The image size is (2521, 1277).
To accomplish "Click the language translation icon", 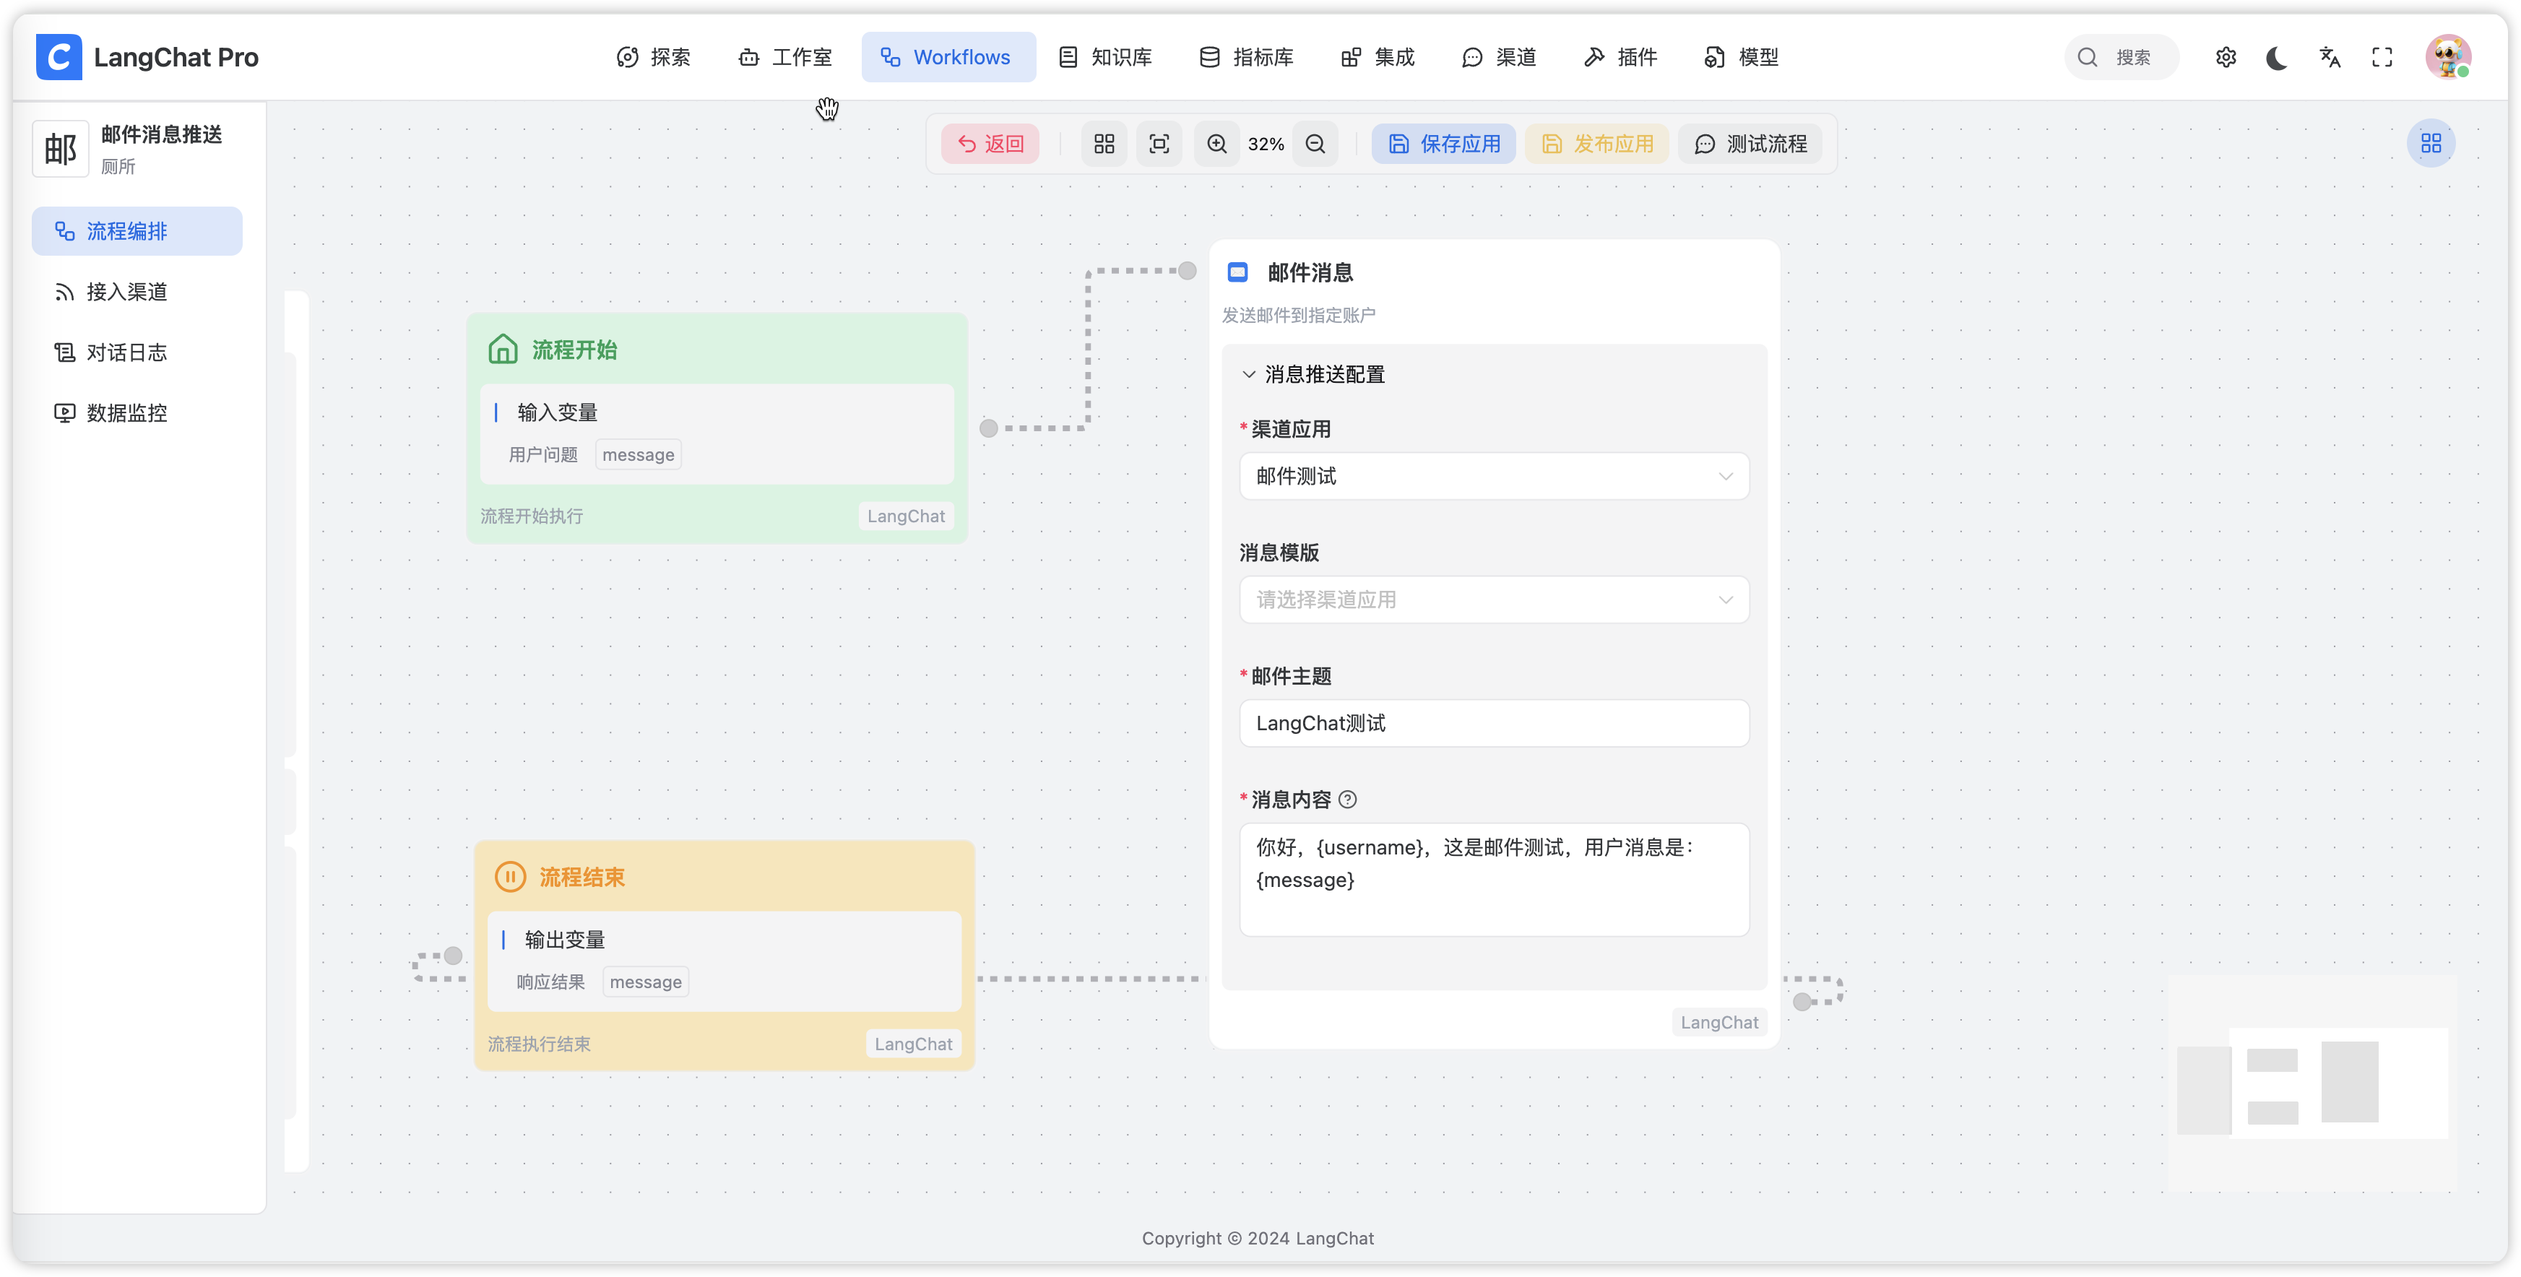I will click(2330, 58).
